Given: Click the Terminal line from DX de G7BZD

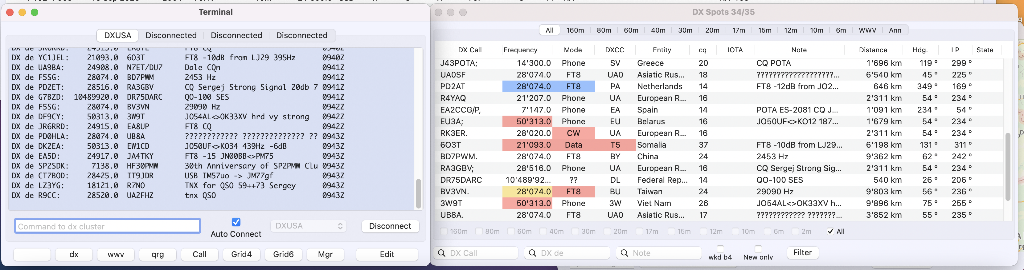Looking at the screenshot, I should (x=178, y=97).
